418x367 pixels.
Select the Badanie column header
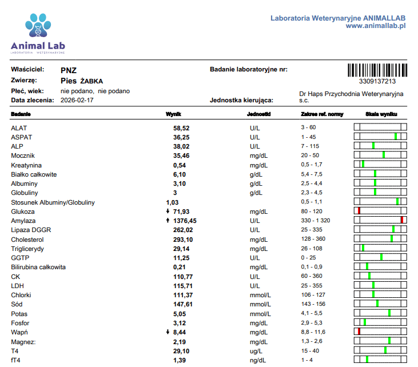pos(21,114)
